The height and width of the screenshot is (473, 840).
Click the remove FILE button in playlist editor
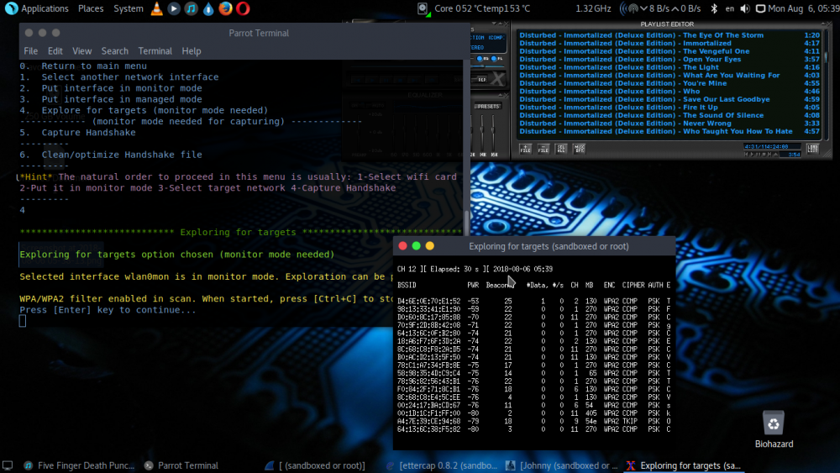click(543, 149)
